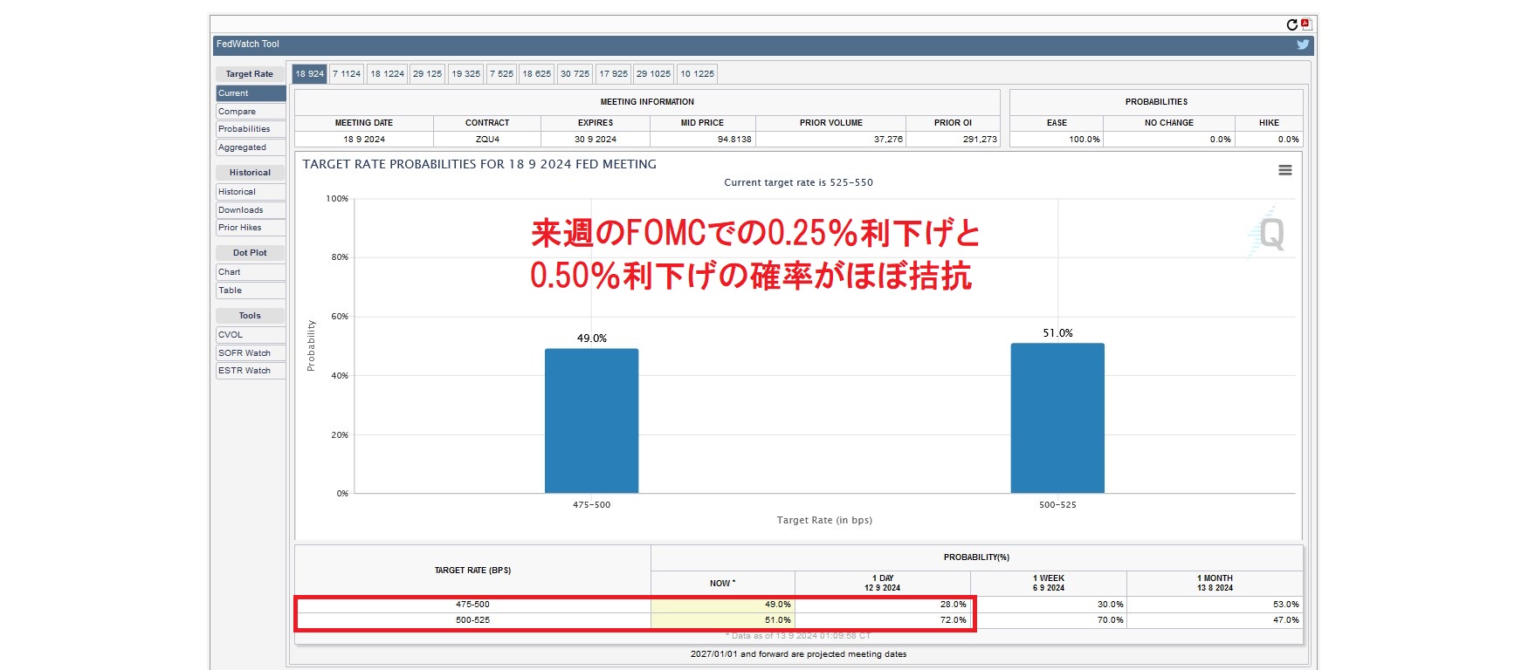Open the PDF export icon
1515x670 pixels.
(1306, 24)
